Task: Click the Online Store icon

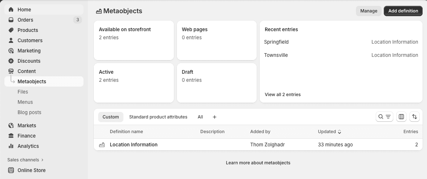Action: pos(11,170)
